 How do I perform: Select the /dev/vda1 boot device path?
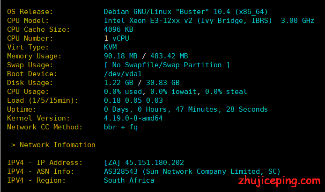[x=123, y=74]
